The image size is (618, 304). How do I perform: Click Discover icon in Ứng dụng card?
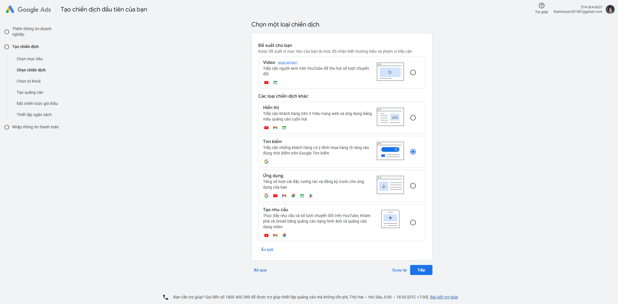tap(293, 196)
